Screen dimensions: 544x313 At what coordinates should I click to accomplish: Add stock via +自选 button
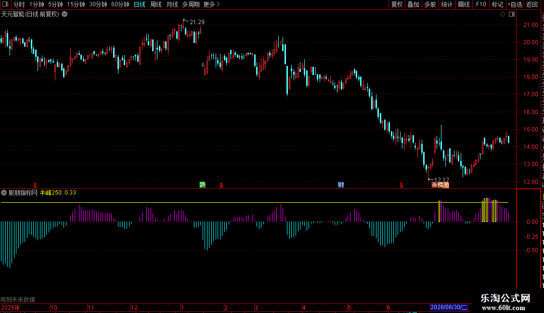pos(515,4)
